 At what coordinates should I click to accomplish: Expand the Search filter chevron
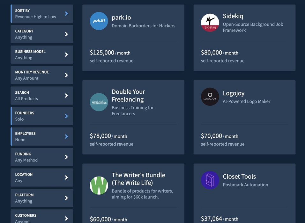pyautogui.click(x=66, y=96)
